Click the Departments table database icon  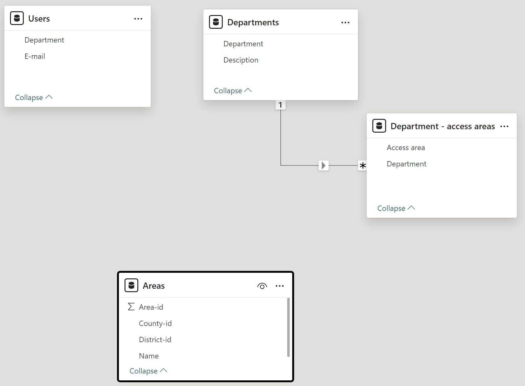click(x=216, y=22)
